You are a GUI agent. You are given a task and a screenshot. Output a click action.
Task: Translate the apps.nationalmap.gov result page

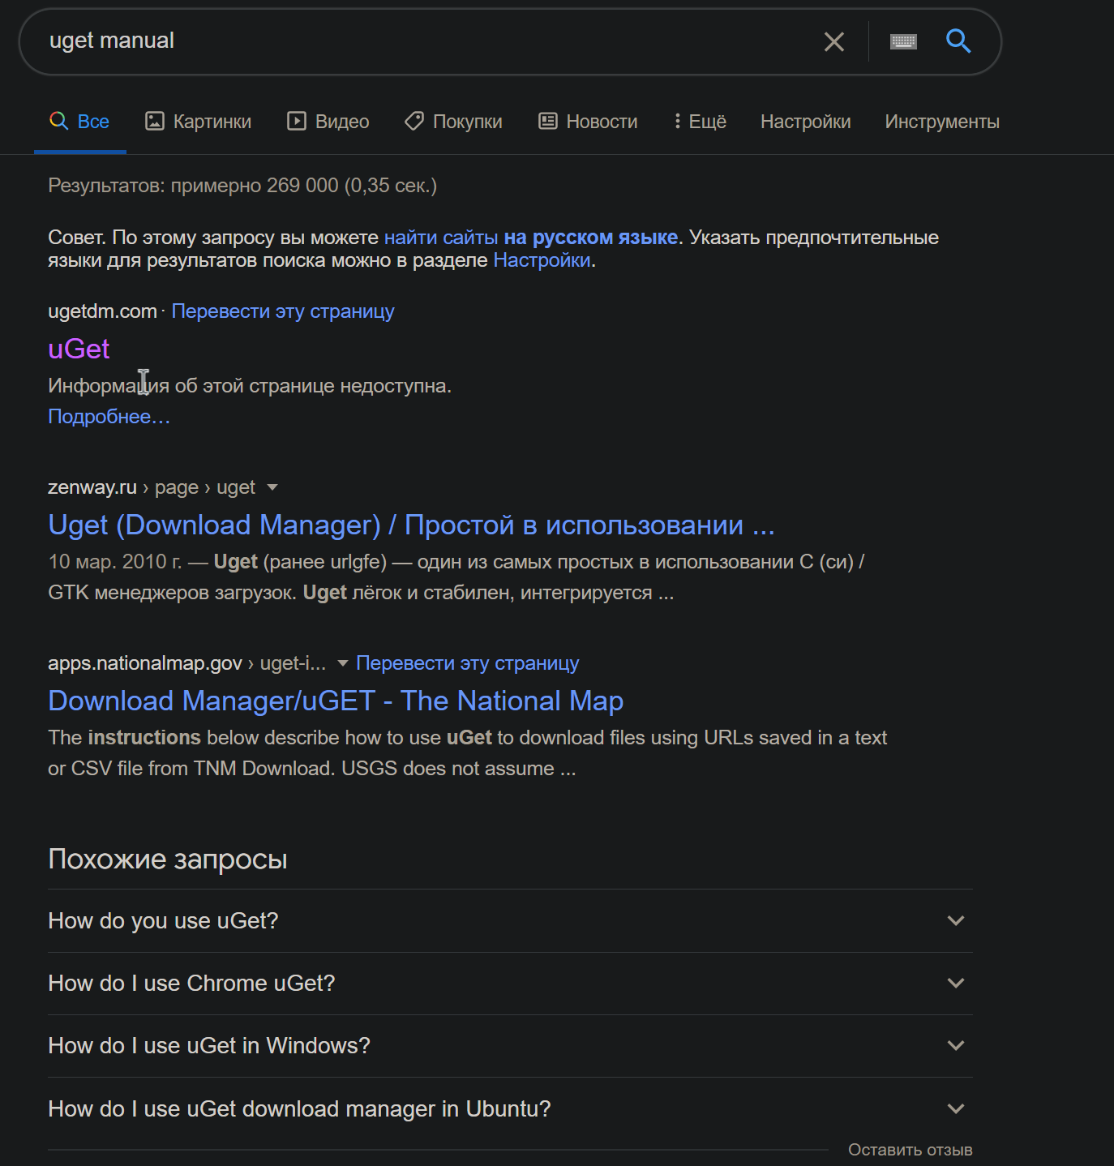point(468,663)
